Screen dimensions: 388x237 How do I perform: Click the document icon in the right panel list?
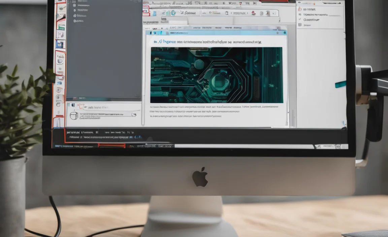[x=300, y=25]
